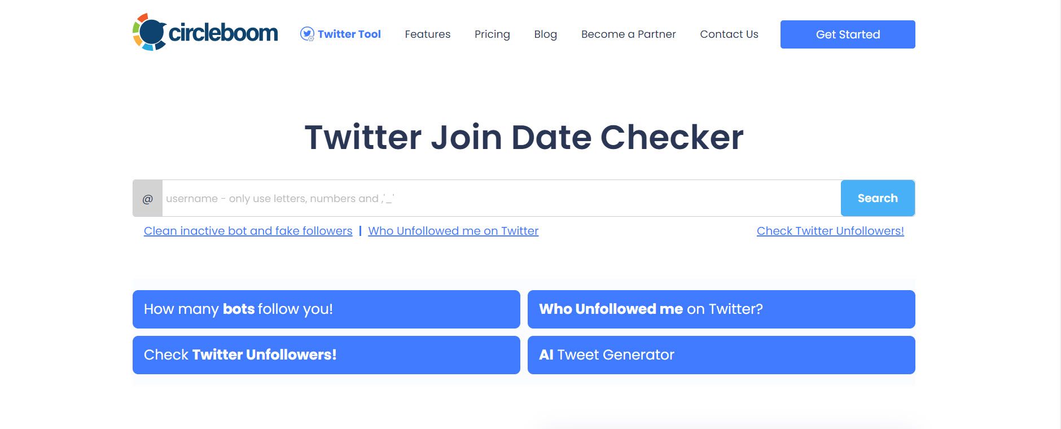This screenshot has height=429, width=1061.
Task: Click Become a Partner
Action: pos(628,34)
